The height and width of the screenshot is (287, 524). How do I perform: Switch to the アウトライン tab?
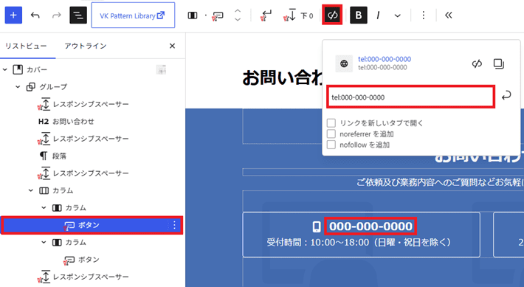85,46
